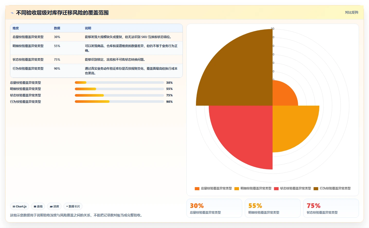This screenshot has height=228, width=369.
Task: Click the 90 axis tick label on chart
Action: pos(273,29)
